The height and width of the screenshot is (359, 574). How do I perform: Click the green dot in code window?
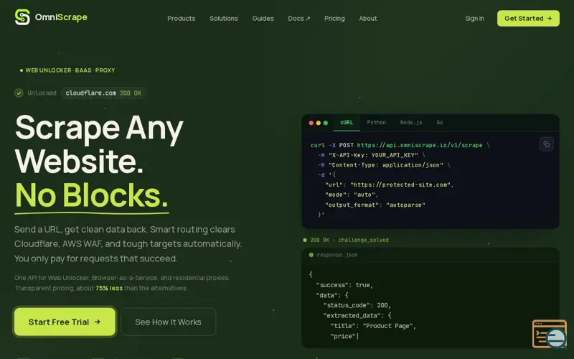(x=326, y=123)
